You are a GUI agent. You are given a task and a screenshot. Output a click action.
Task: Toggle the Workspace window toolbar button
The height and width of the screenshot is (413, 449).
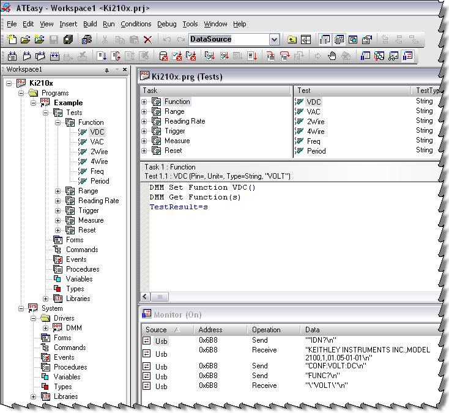[325, 40]
